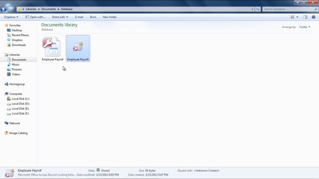The image size is (319, 179).
Task: Select the Employee Payroll Access database file
Action: pyautogui.click(x=52, y=49)
